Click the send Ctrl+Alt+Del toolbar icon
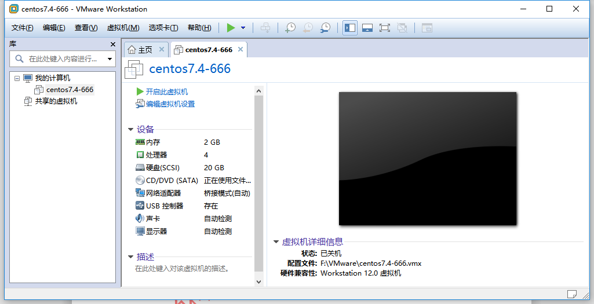 coord(265,28)
